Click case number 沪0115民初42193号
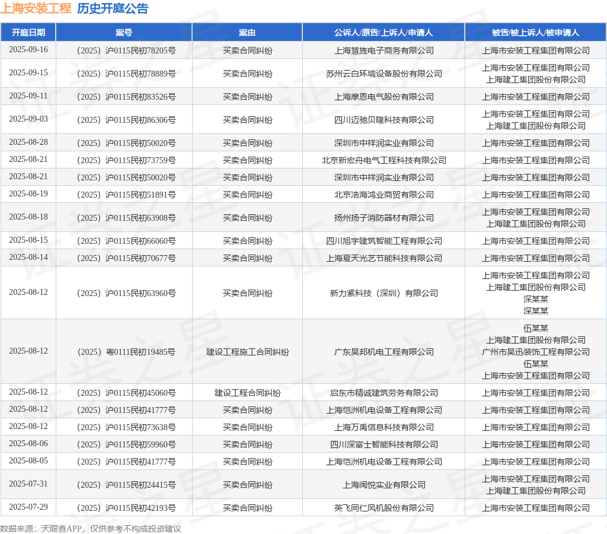 126,508
